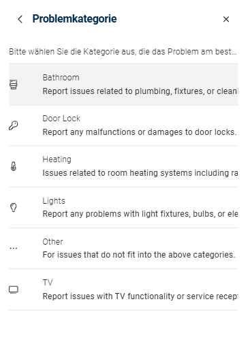Image resolution: width=250 pixels, height=338 pixels.
Task: Click the description about door lock malfunctions
Action: click(140, 132)
